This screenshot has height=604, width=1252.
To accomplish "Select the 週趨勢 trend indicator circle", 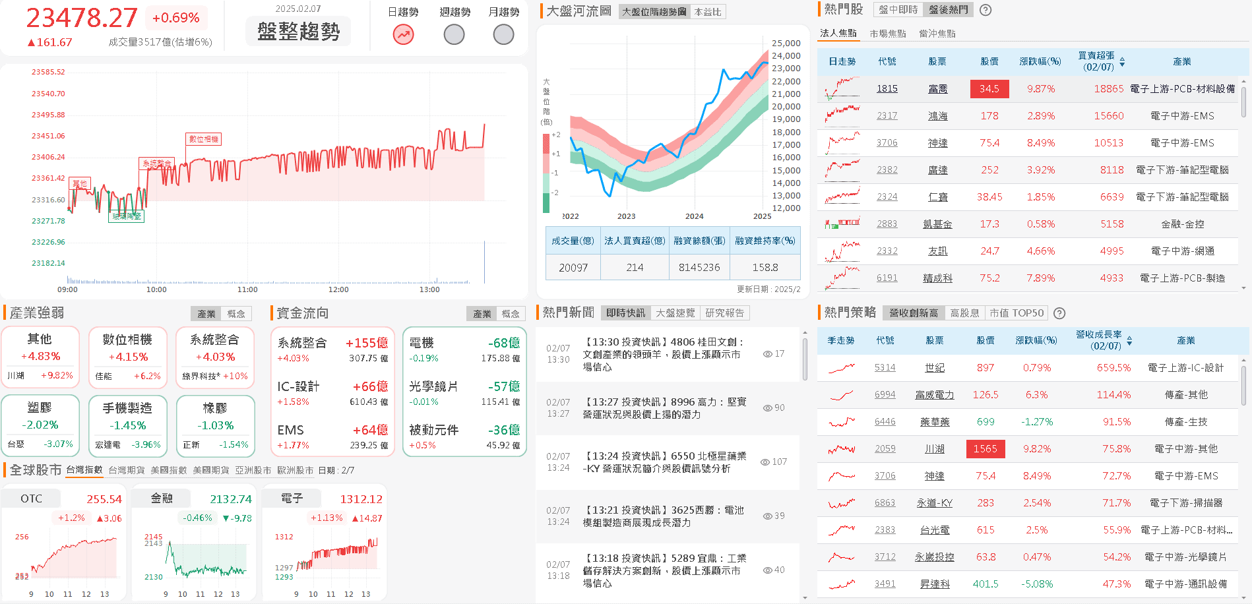I will pyautogui.click(x=454, y=34).
